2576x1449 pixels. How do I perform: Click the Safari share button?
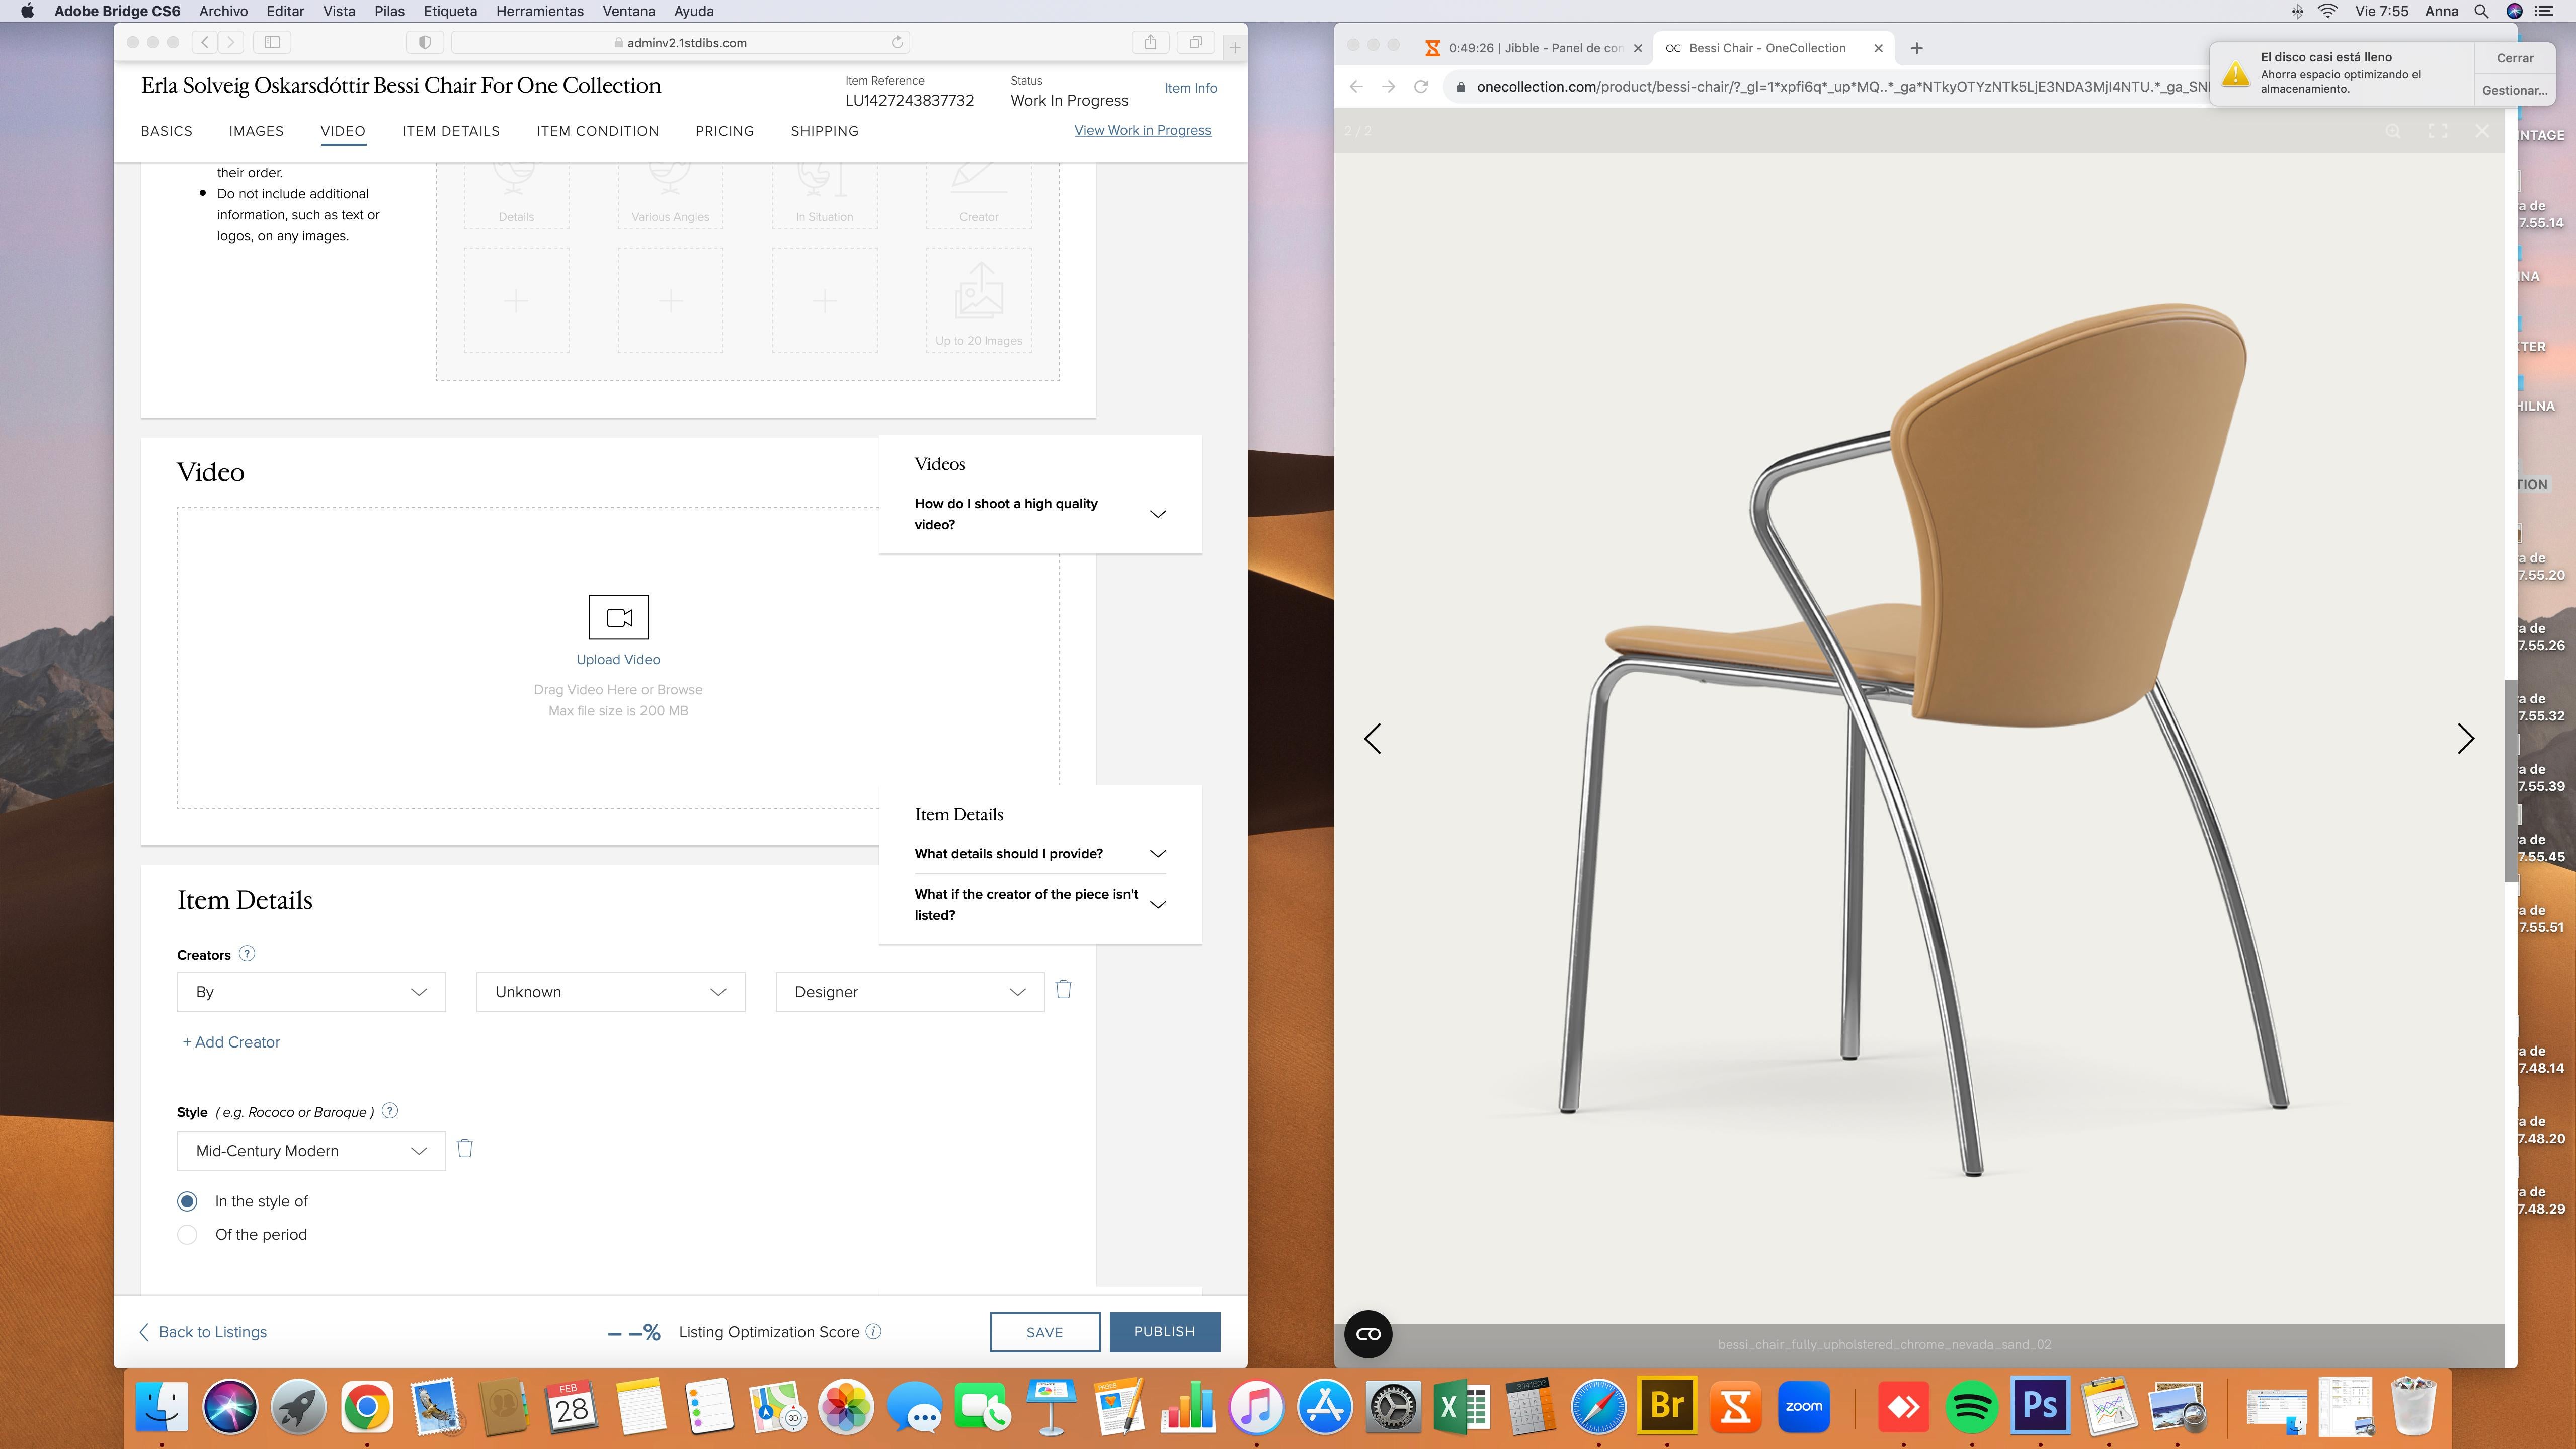click(1151, 42)
